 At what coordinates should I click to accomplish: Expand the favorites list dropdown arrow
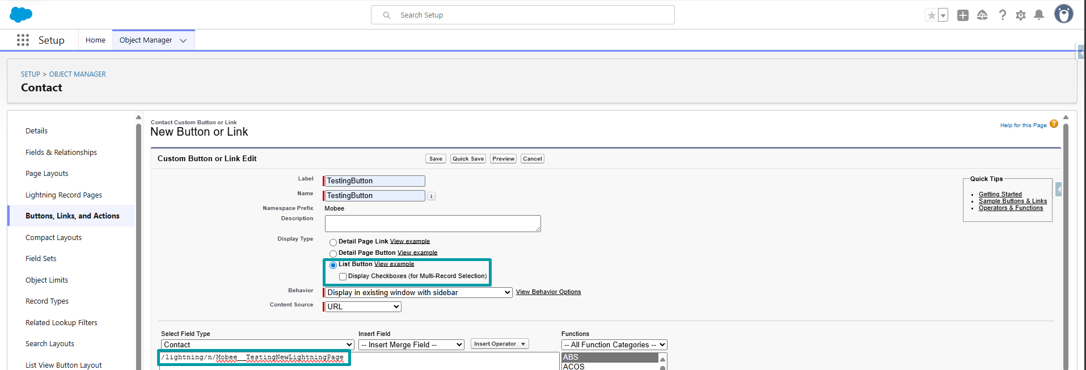(943, 15)
